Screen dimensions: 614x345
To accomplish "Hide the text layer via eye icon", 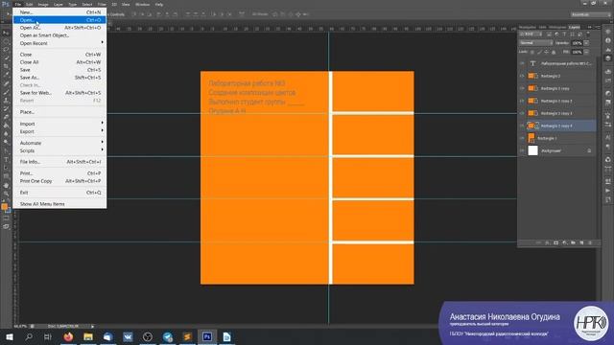I will pyautogui.click(x=522, y=63).
